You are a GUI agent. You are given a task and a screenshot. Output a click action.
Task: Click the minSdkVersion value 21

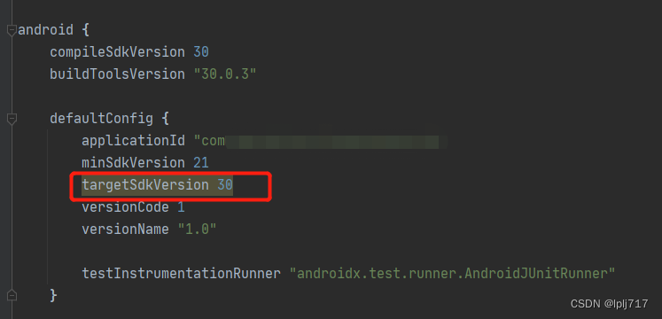point(201,163)
